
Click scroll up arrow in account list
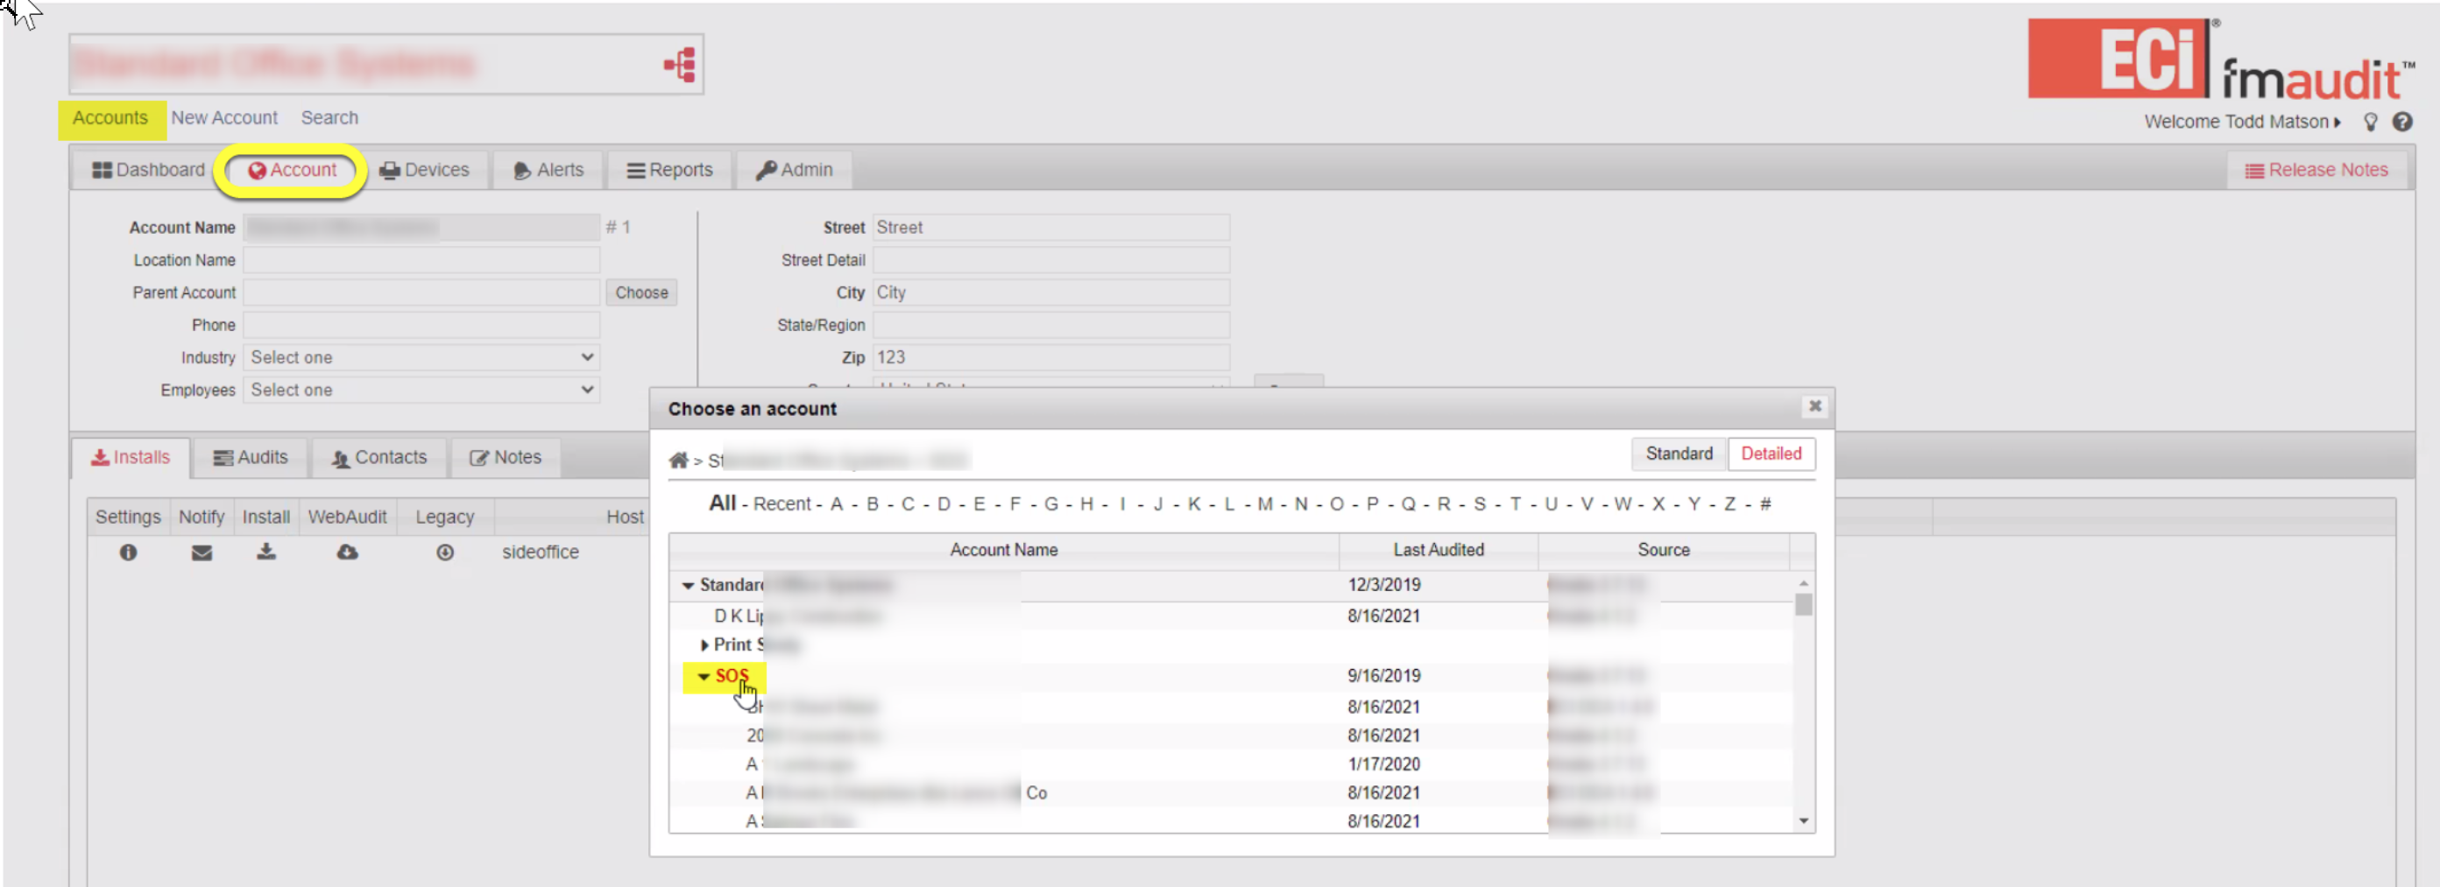[x=1803, y=583]
